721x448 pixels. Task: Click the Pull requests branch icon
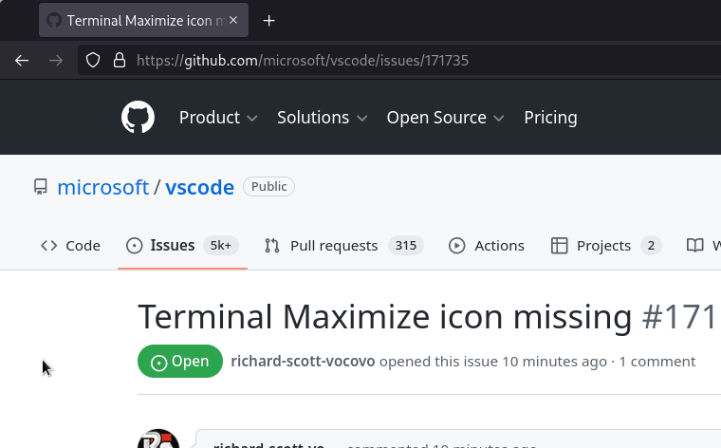point(272,246)
